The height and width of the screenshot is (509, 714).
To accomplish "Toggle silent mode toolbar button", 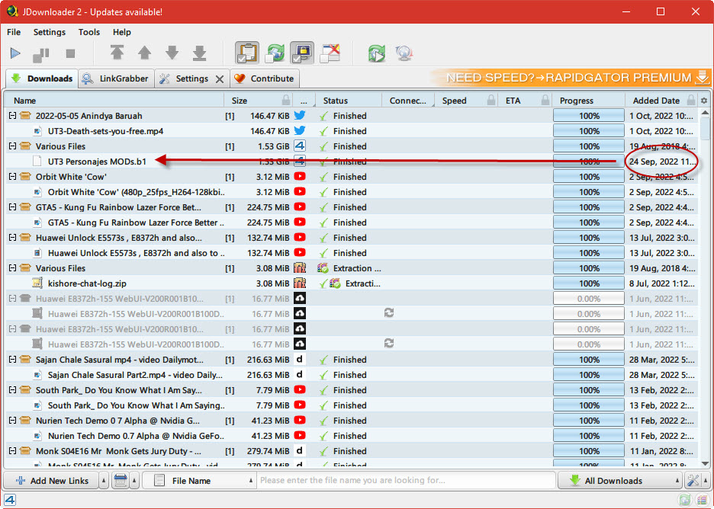I will (330, 53).
